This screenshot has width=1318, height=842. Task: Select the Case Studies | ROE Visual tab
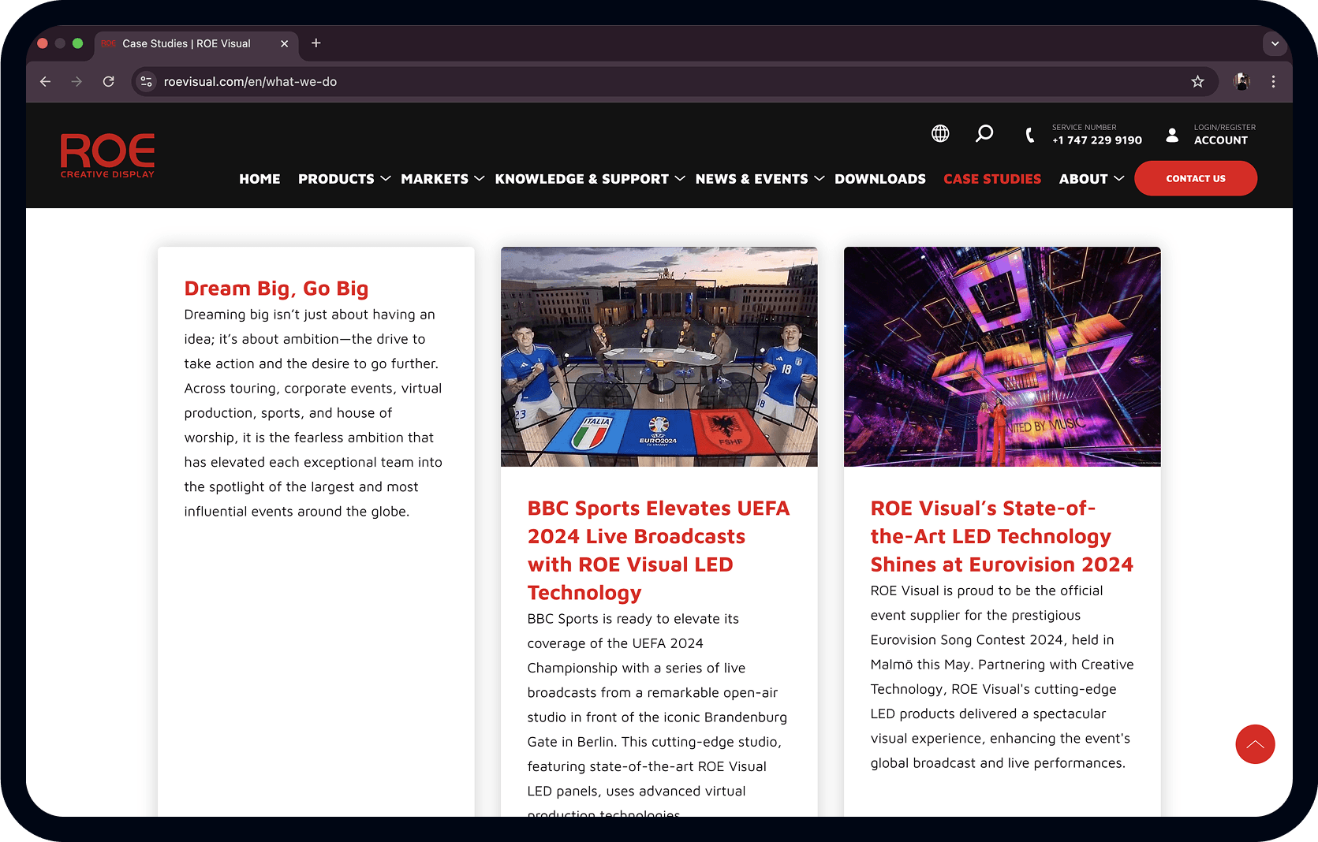click(196, 44)
